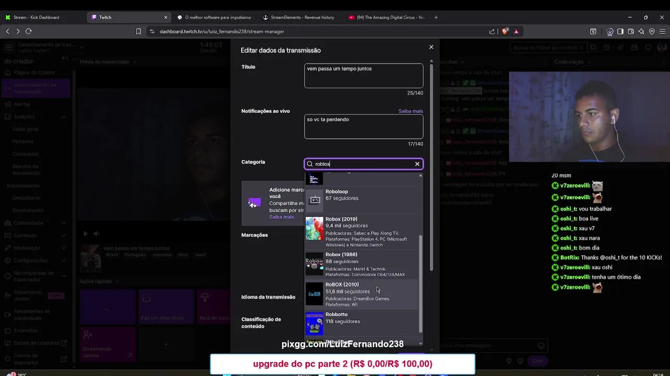Open Brave Wallet icon

[631, 31]
